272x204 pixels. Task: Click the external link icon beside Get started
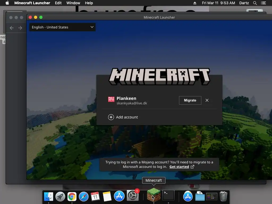pyautogui.click(x=192, y=167)
